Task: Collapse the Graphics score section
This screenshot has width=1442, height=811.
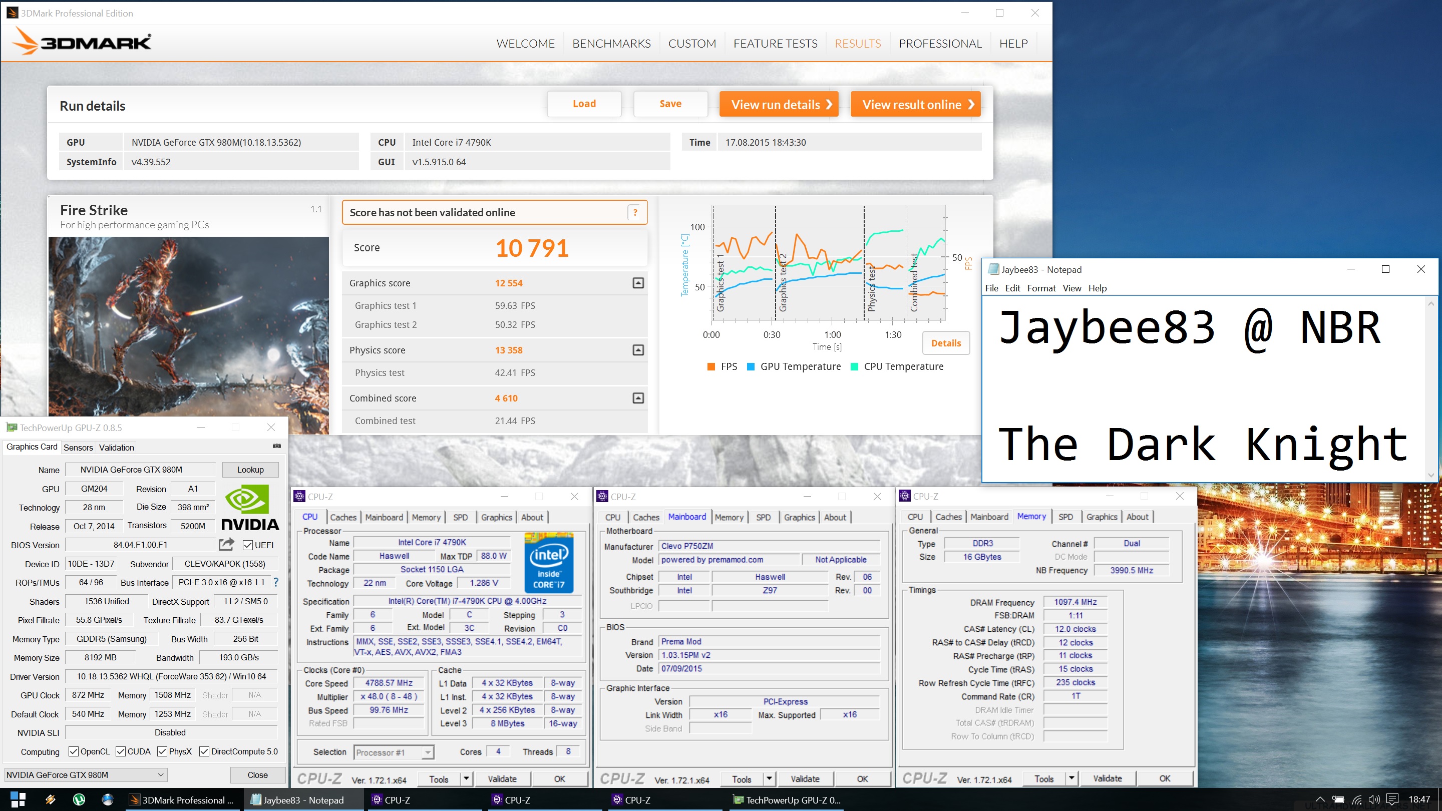Action: pos(638,283)
